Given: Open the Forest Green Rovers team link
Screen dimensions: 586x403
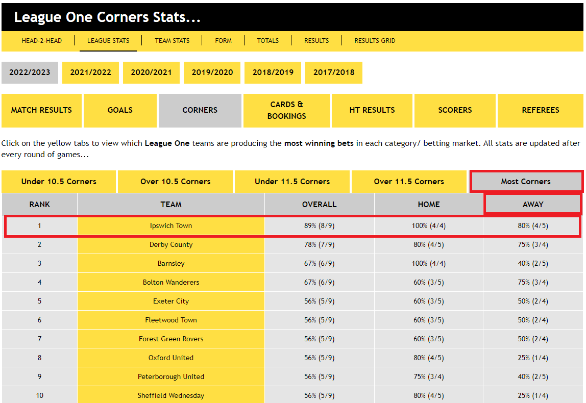Looking at the screenshot, I should click(x=171, y=339).
